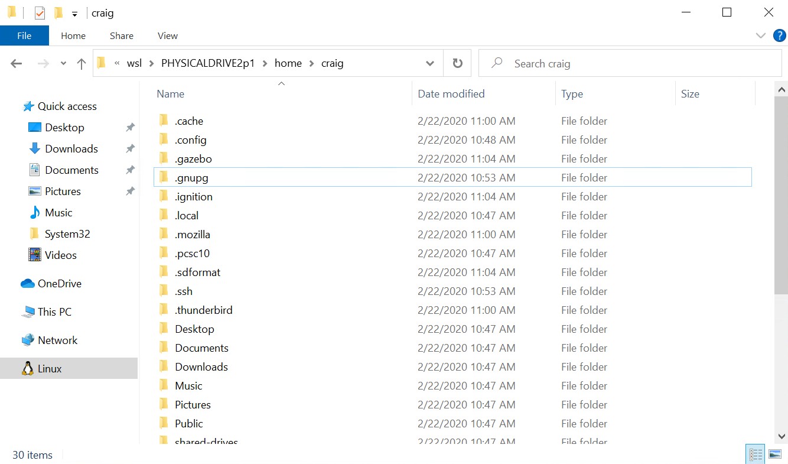Switch to Details view layout icon
The height and width of the screenshot is (464, 788).
pos(756,455)
